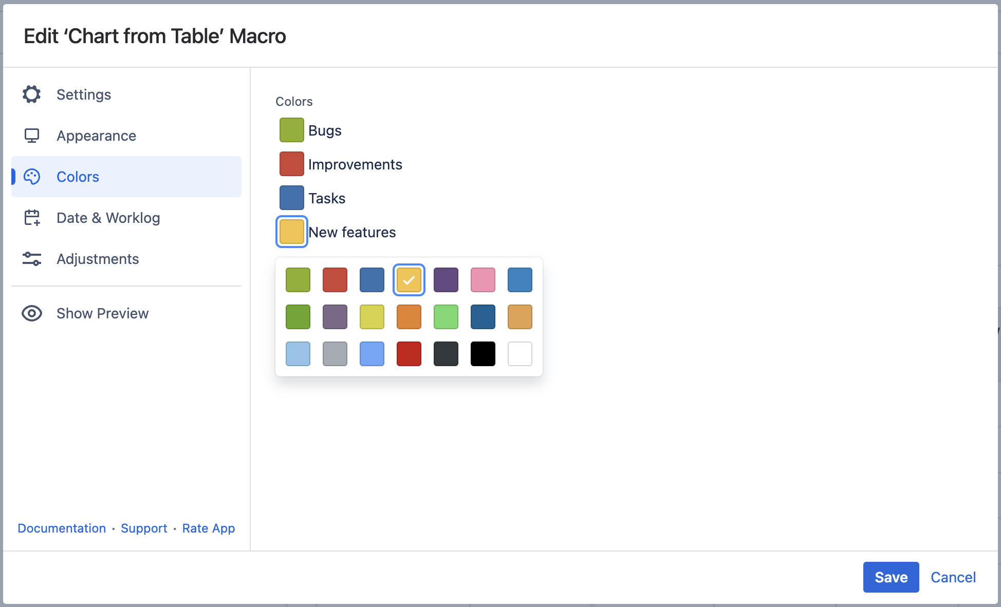Open the Tasks color swatch picker
This screenshot has height=607, width=1001.
[291, 198]
